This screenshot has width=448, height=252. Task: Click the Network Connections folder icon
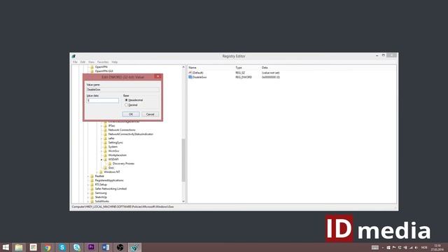point(106,130)
